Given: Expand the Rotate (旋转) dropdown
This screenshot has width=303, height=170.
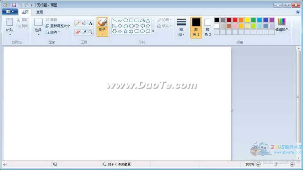Looking at the screenshot, I should click(x=53, y=32).
